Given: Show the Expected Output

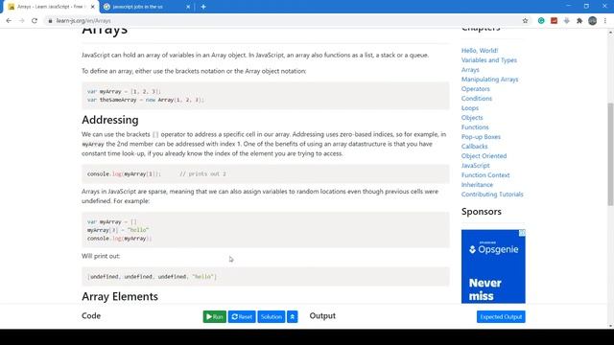Looking at the screenshot, I should (501, 316).
